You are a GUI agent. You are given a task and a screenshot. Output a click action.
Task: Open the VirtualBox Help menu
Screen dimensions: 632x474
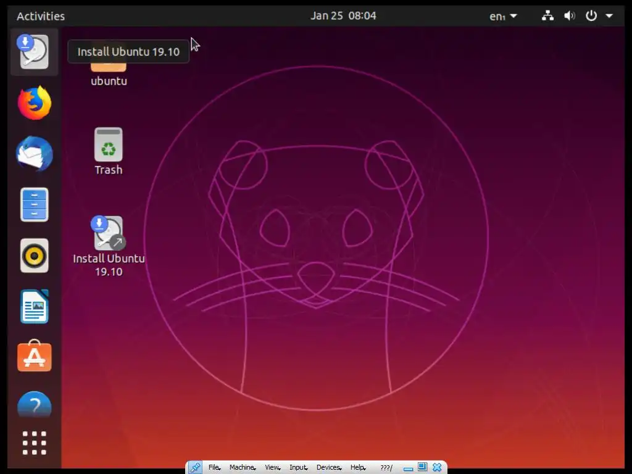(x=358, y=467)
